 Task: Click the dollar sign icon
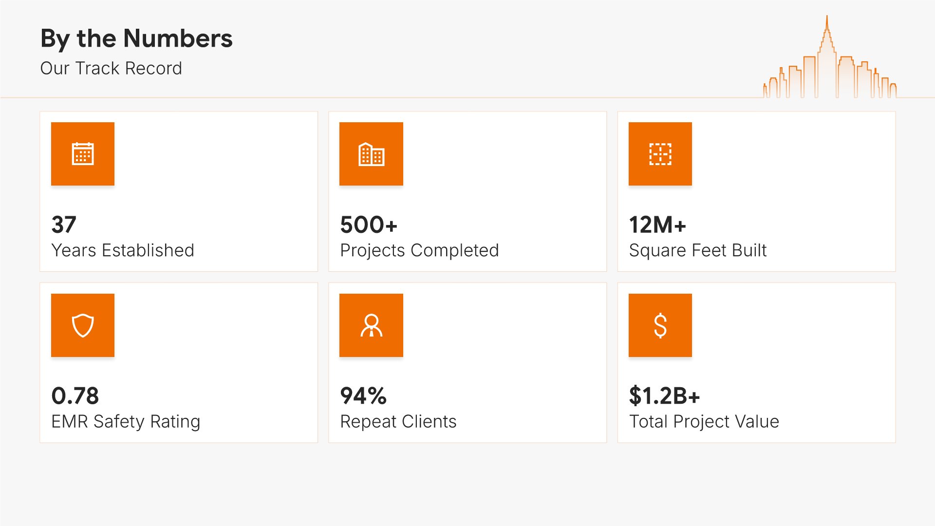pyautogui.click(x=660, y=325)
